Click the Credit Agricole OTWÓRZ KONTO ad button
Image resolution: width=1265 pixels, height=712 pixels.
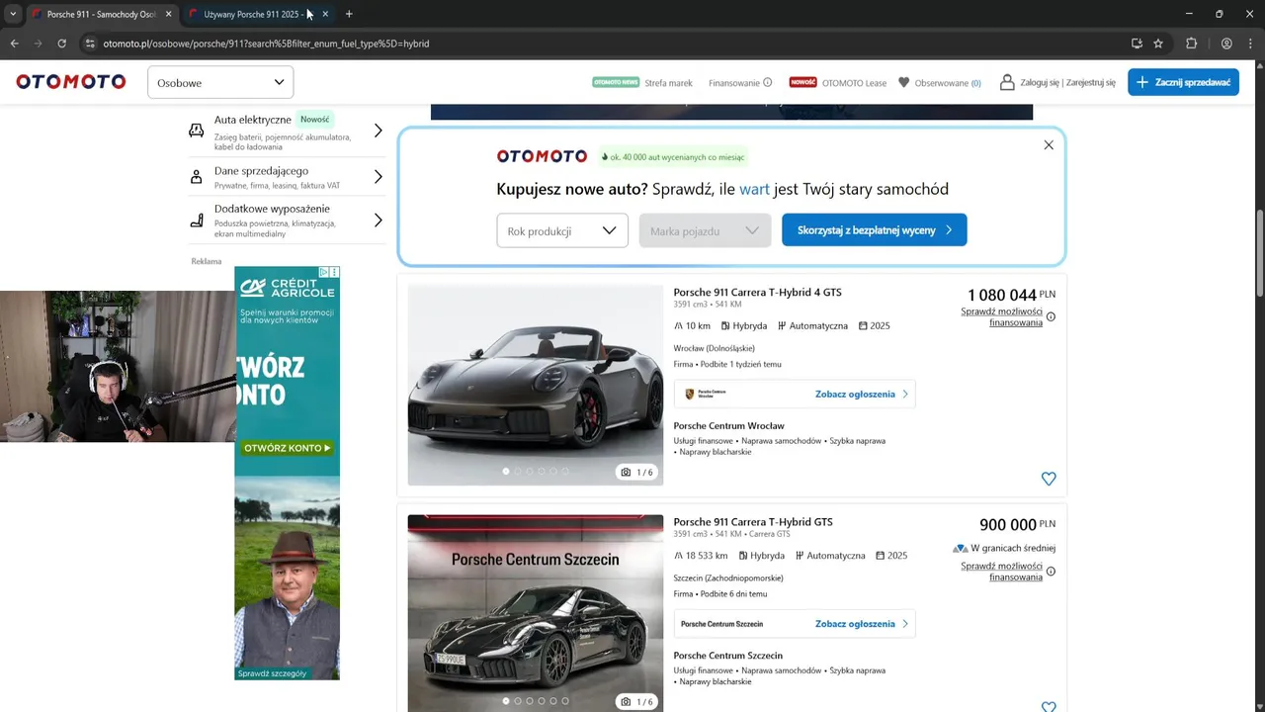click(x=287, y=448)
